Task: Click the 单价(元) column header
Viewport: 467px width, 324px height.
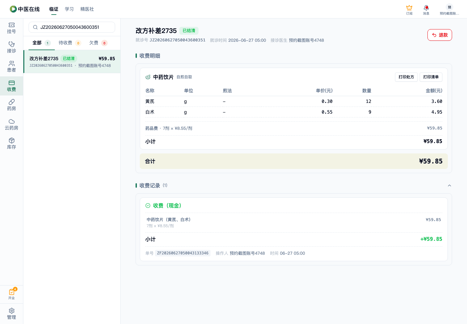Action: click(324, 91)
